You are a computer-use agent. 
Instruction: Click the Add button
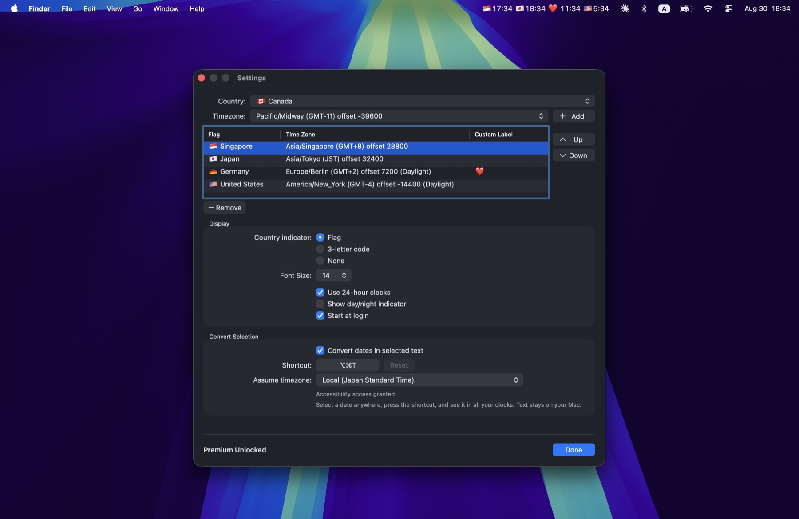[x=574, y=116]
